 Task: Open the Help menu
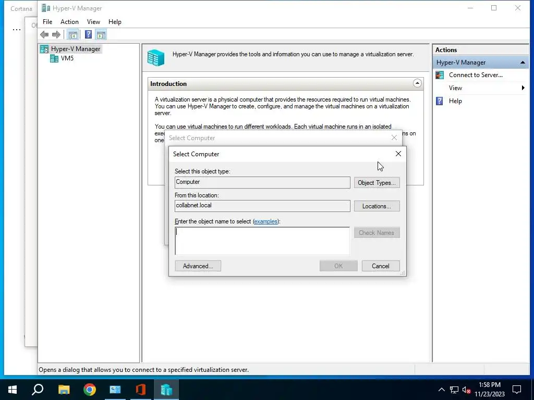click(115, 22)
